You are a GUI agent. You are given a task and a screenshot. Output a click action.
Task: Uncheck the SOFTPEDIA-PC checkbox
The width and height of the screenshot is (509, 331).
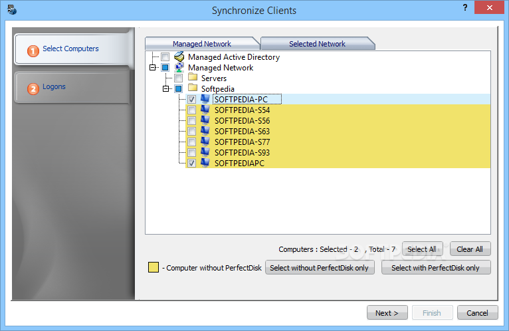tap(191, 100)
